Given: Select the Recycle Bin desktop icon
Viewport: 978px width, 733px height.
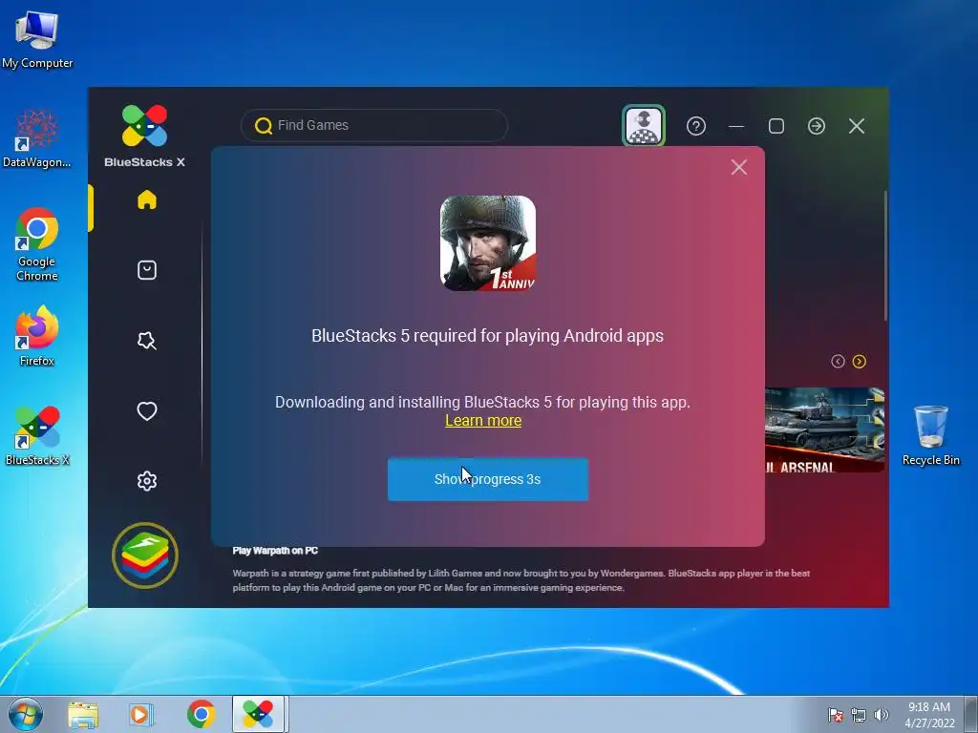Looking at the screenshot, I should point(930,435).
